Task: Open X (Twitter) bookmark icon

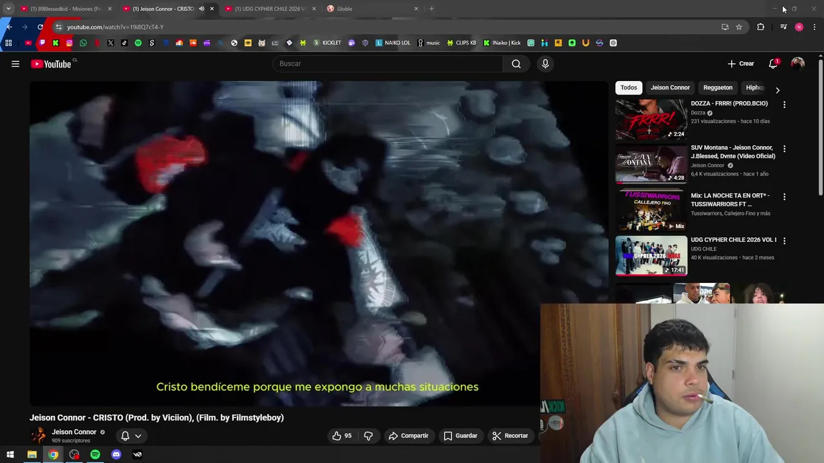Action: pyautogui.click(x=111, y=43)
